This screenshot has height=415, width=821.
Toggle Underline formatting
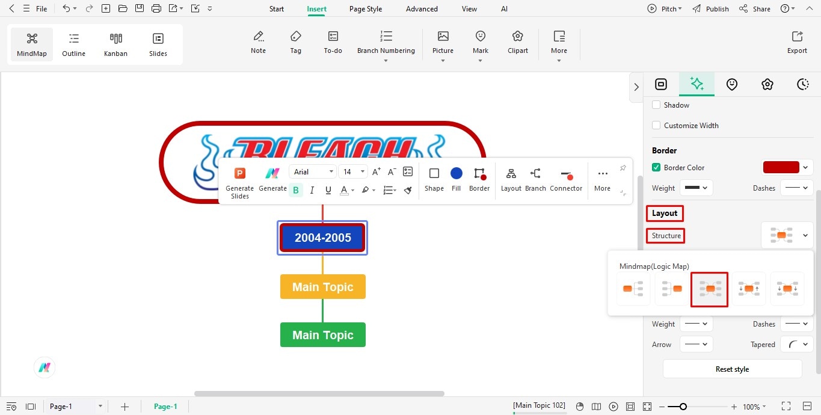(x=328, y=190)
